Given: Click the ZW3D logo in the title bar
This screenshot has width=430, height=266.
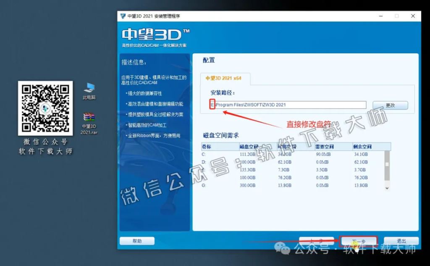Looking at the screenshot, I should point(122,16).
